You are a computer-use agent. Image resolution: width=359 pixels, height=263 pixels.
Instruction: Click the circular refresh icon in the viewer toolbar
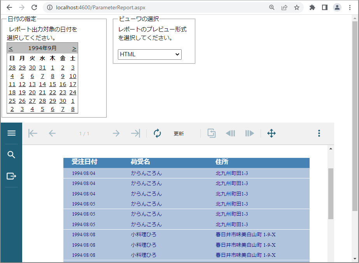[x=157, y=133]
